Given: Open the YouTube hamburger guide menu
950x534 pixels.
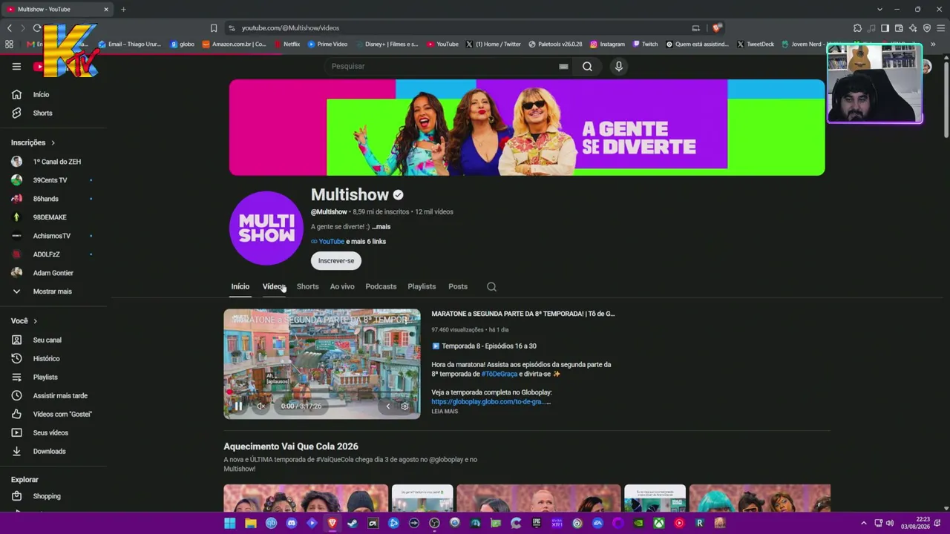Looking at the screenshot, I should (16, 66).
